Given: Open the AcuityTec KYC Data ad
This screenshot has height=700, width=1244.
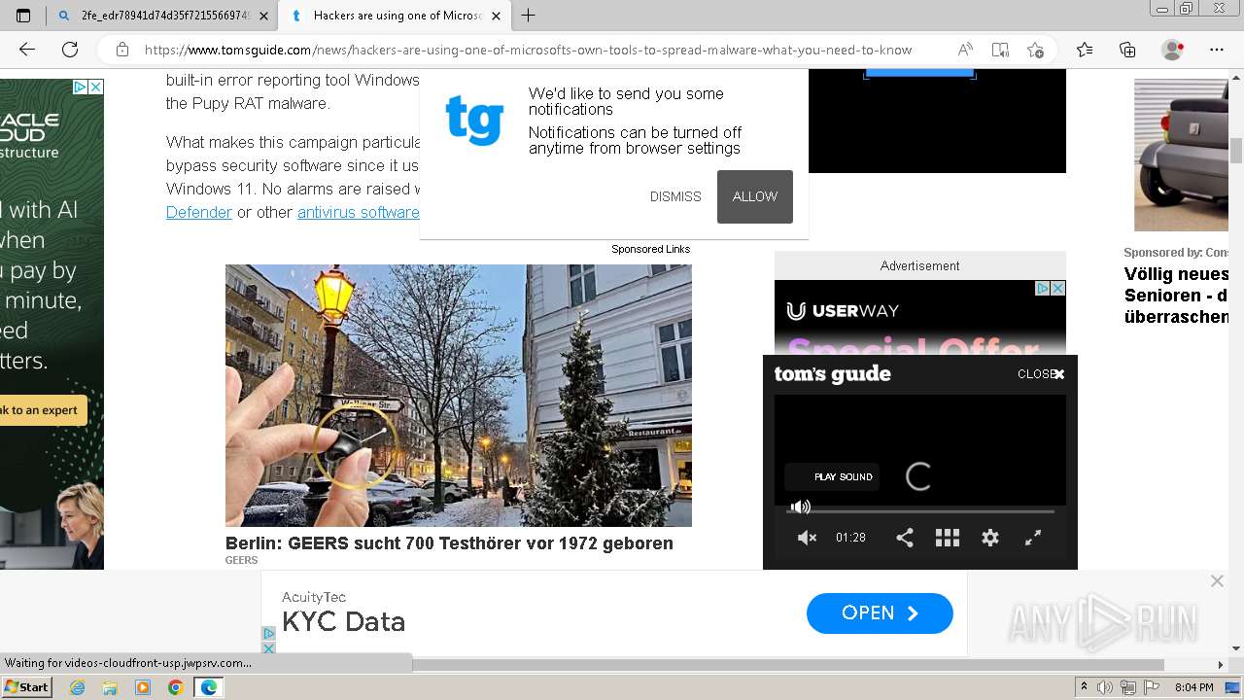Looking at the screenshot, I should click(880, 613).
